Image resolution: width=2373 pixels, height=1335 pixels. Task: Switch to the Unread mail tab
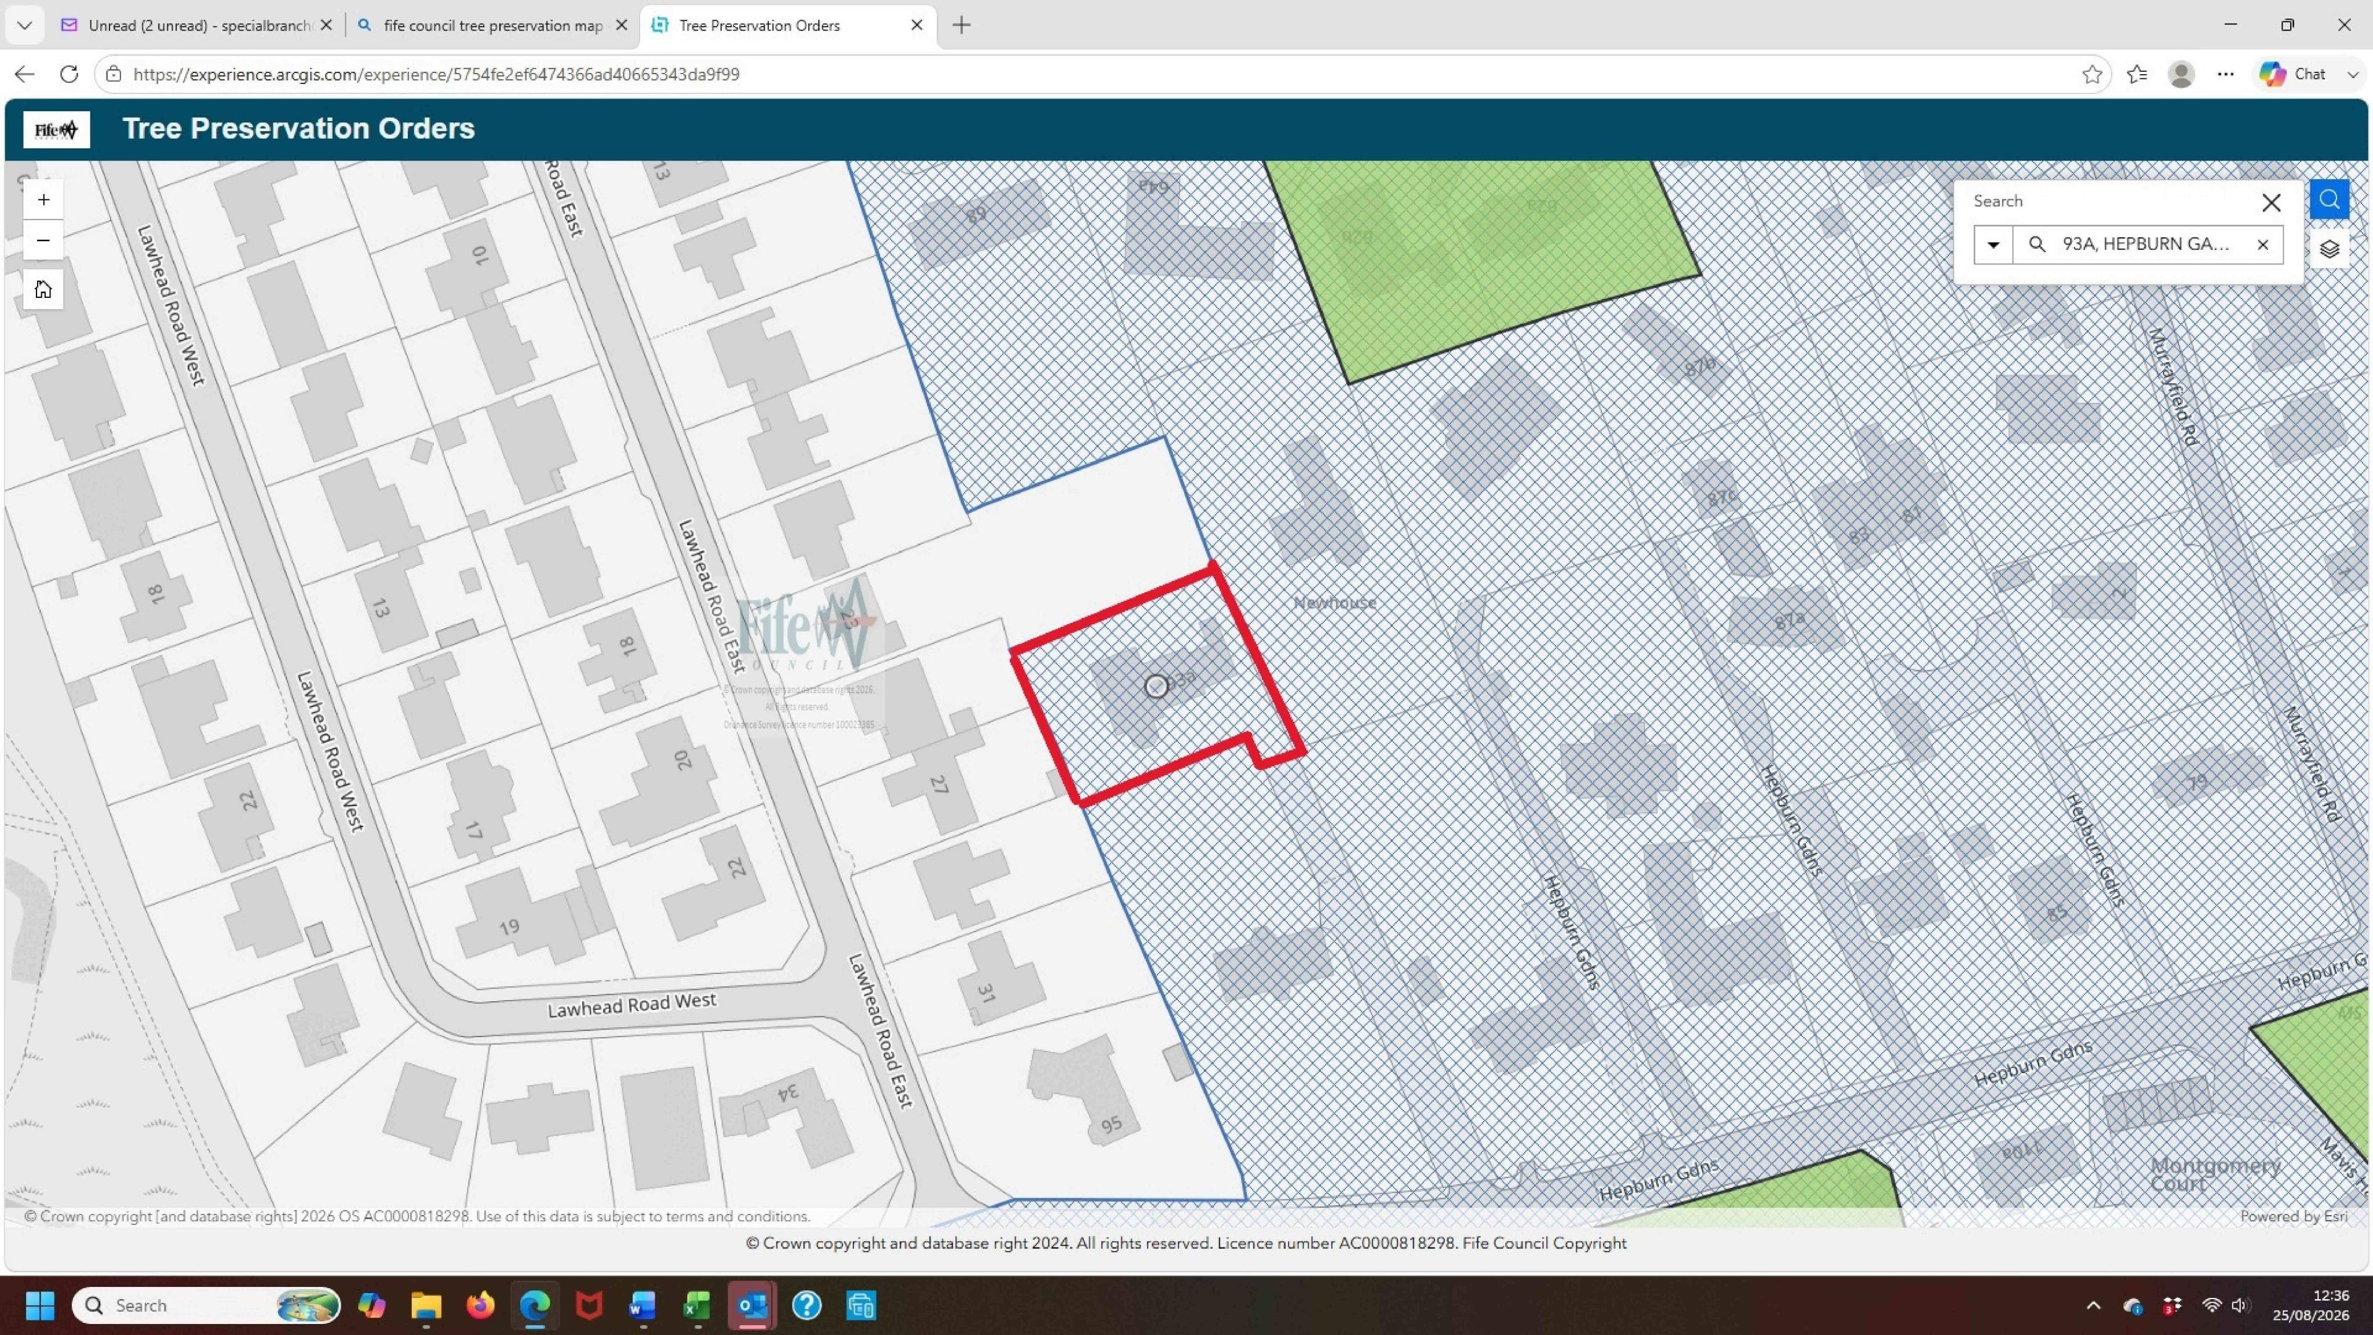(197, 25)
